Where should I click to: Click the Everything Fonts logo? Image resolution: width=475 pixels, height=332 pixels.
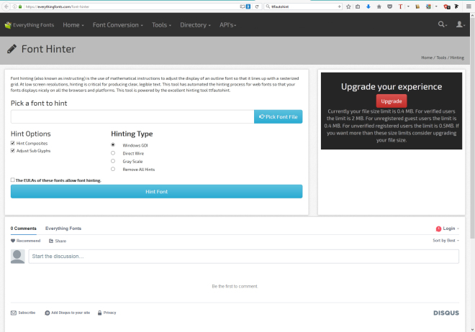(30, 25)
